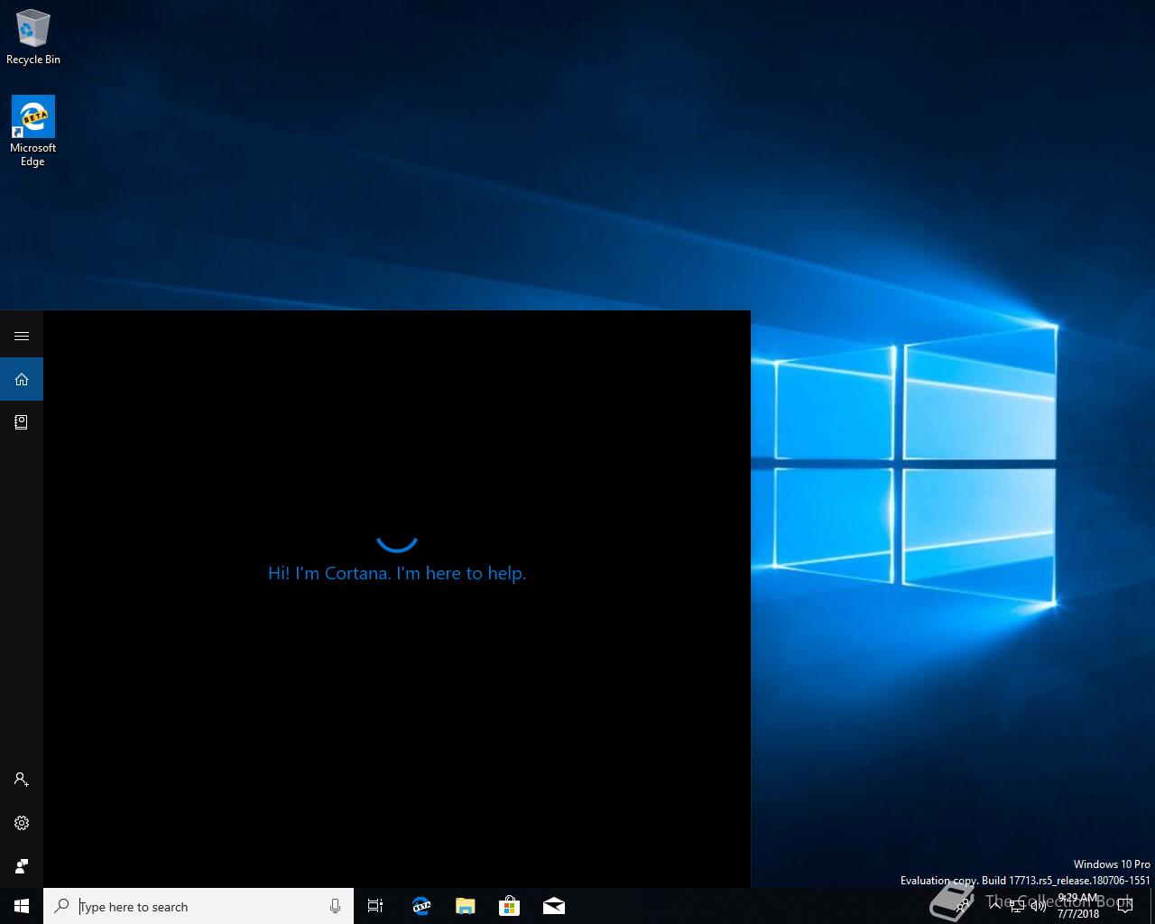The width and height of the screenshot is (1155, 924).
Task: Select the Microsoft Edge desktop shortcut
Action: click(33, 132)
